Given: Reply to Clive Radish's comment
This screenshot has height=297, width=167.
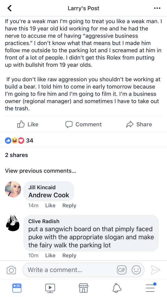Looking at the screenshot, I should point(69,256).
